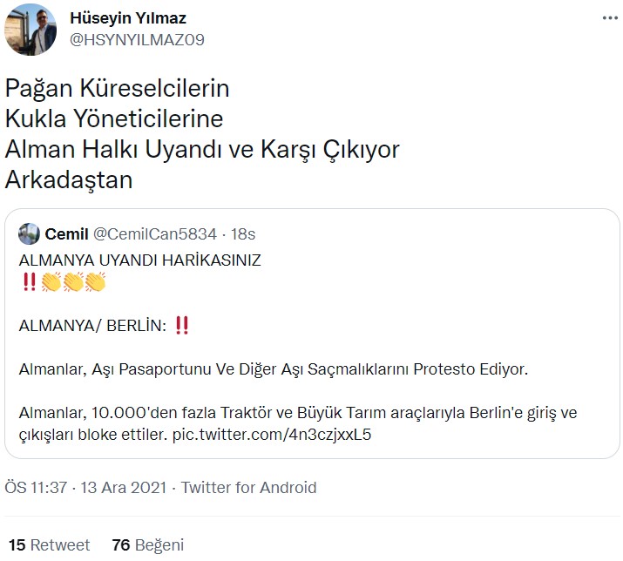623x561 pixels.
Task: Click the 'ALMANYA UYANDI HARİKASINIZ' headline text
Action: (139, 260)
